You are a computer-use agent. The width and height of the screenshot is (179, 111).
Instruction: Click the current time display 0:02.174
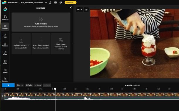coord(129,85)
